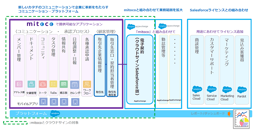Tap the mobile app icon beneath カレンダー
The width and height of the screenshot is (259, 132).
tap(75, 102)
